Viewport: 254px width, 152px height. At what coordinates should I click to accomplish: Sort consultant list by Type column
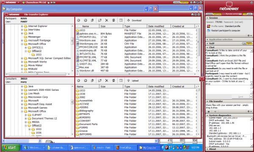pyautogui.click(x=135, y=87)
